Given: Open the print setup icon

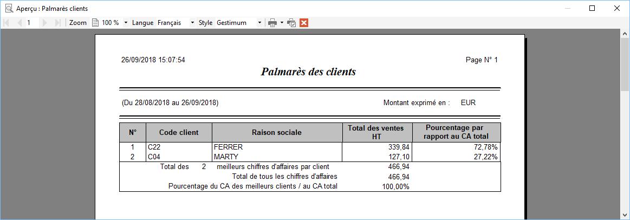Looking at the screenshot, I should [x=292, y=23].
